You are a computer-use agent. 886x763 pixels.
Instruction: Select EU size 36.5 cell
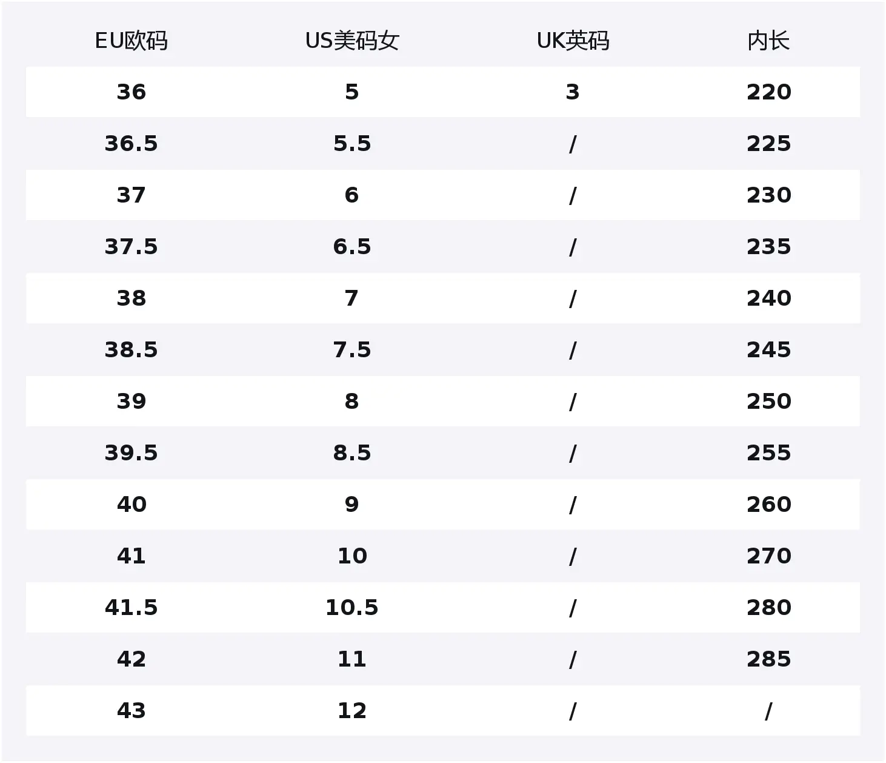(132, 144)
